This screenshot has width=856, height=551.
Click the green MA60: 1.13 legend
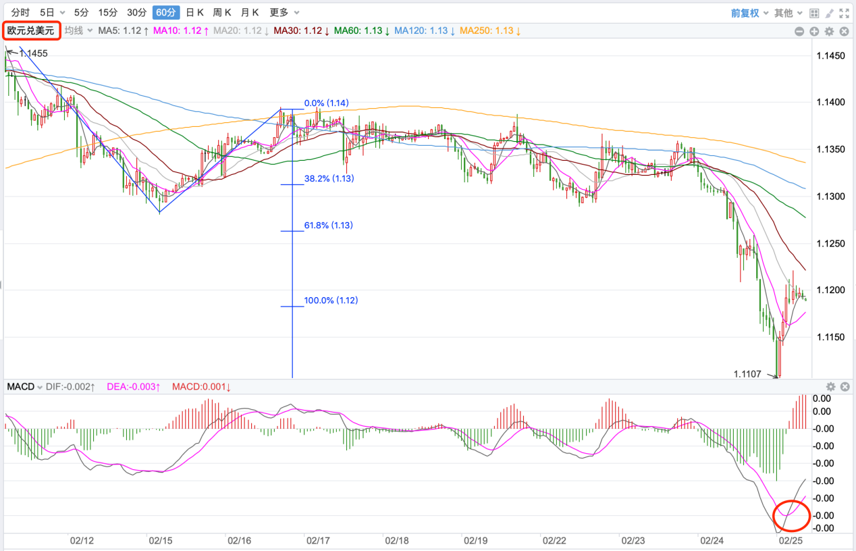pyautogui.click(x=362, y=30)
